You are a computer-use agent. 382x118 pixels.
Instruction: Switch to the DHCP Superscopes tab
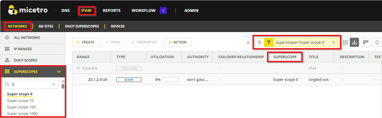pos(82,26)
